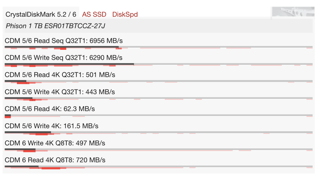Select the CDM 6 Read 4K Q8T8 result

pos(55,160)
